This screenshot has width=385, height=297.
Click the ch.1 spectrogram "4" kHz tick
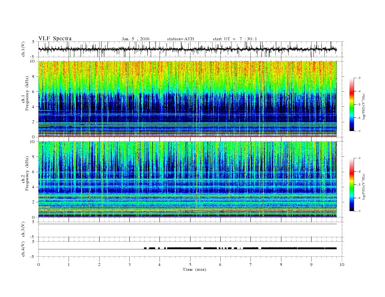pyautogui.click(x=34, y=107)
